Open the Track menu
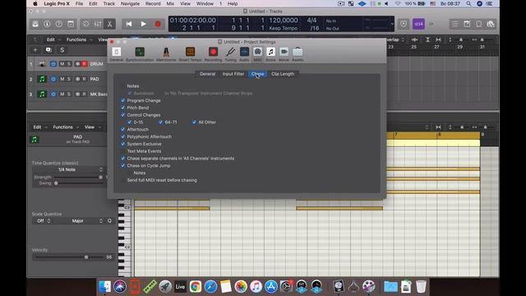This screenshot has width=526, height=296. point(108,3)
